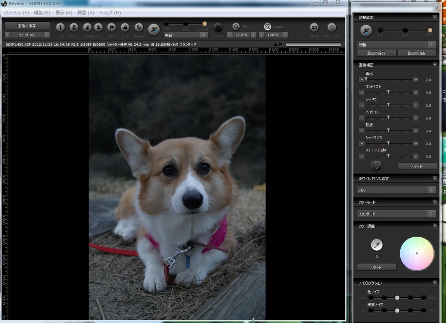
Task: Toggle the Adjustment palette icon in the toolbar
Action: pyautogui.click(x=332, y=27)
